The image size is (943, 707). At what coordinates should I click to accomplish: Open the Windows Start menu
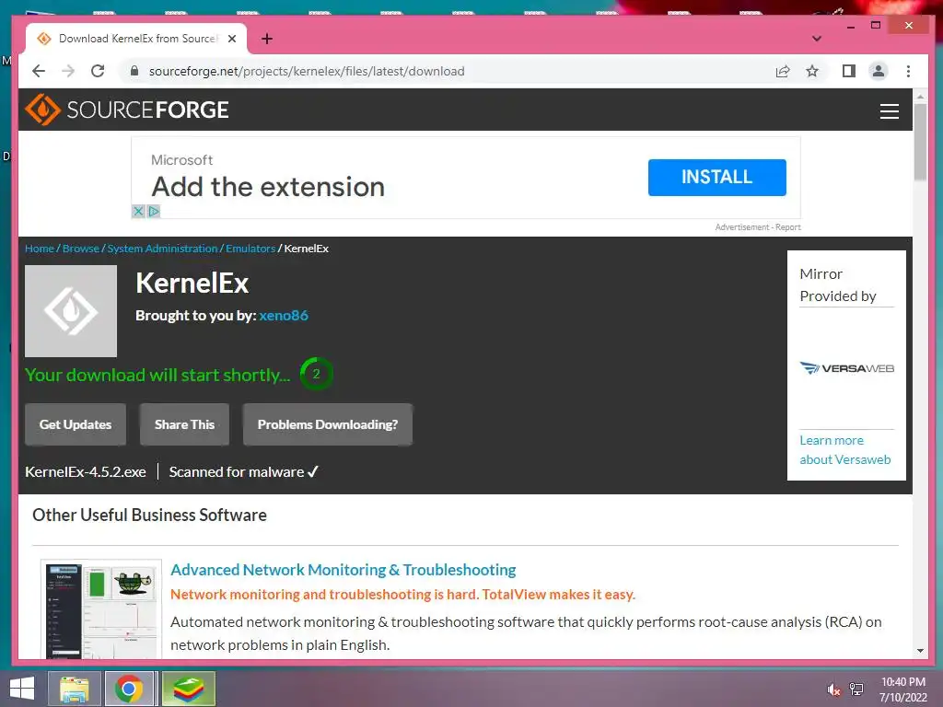coord(22,689)
